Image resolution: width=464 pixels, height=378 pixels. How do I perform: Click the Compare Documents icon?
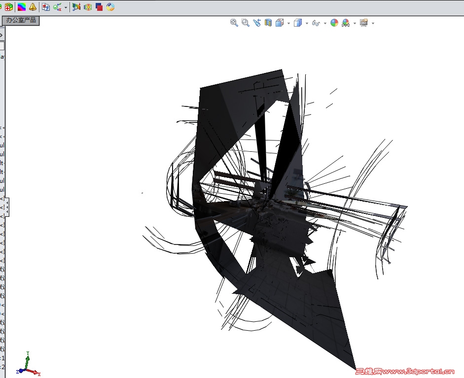46,7
